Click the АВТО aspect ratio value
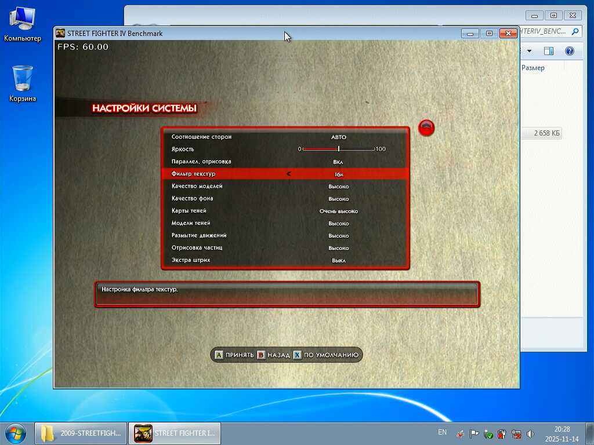The image size is (594, 445). coord(339,137)
